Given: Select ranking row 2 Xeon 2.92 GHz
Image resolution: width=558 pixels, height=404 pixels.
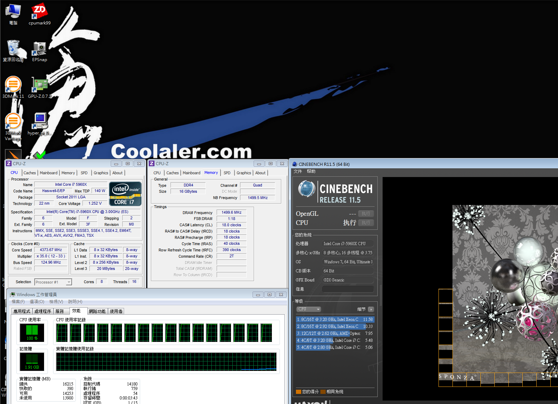Looking at the screenshot, I should pyautogui.click(x=335, y=326).
